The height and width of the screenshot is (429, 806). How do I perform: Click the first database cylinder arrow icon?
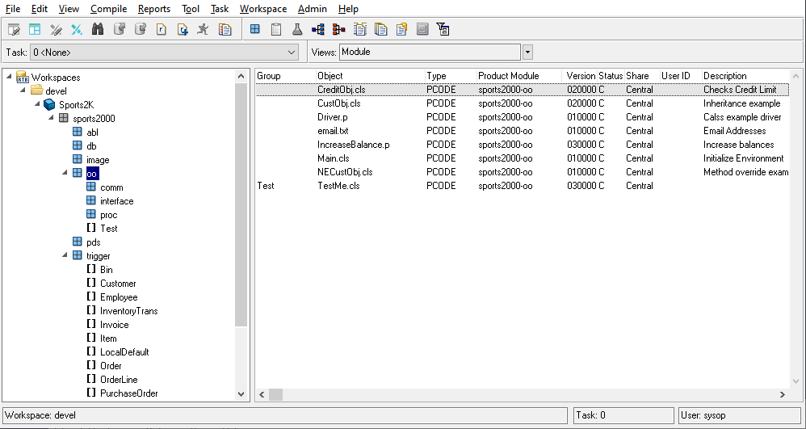point(120,29)
